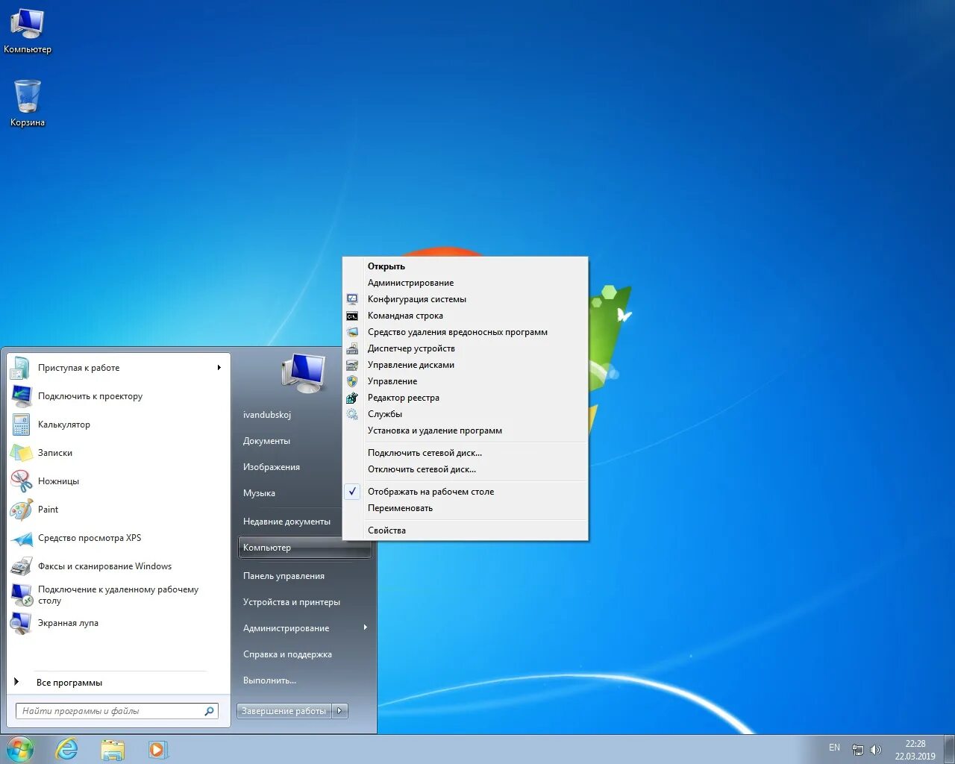Open Документы in Start menu

pyautogui.click(x=266, y=441)
